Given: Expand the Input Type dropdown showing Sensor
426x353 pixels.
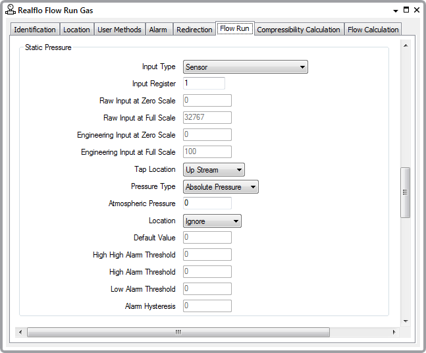Looking at the screenshot, I should point(246,67).
